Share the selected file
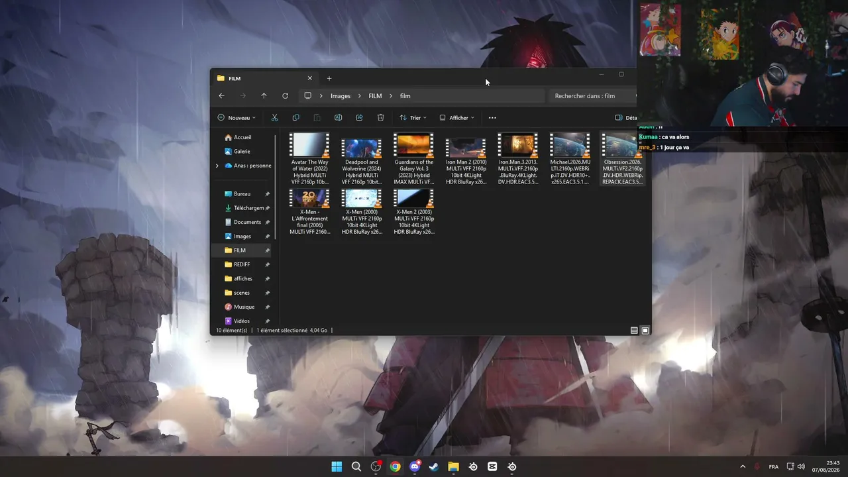 coord(359,118)
